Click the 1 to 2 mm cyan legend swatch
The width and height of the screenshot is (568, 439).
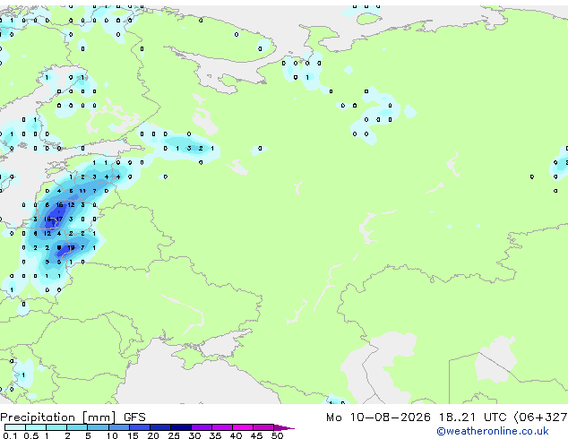(56, 427)
